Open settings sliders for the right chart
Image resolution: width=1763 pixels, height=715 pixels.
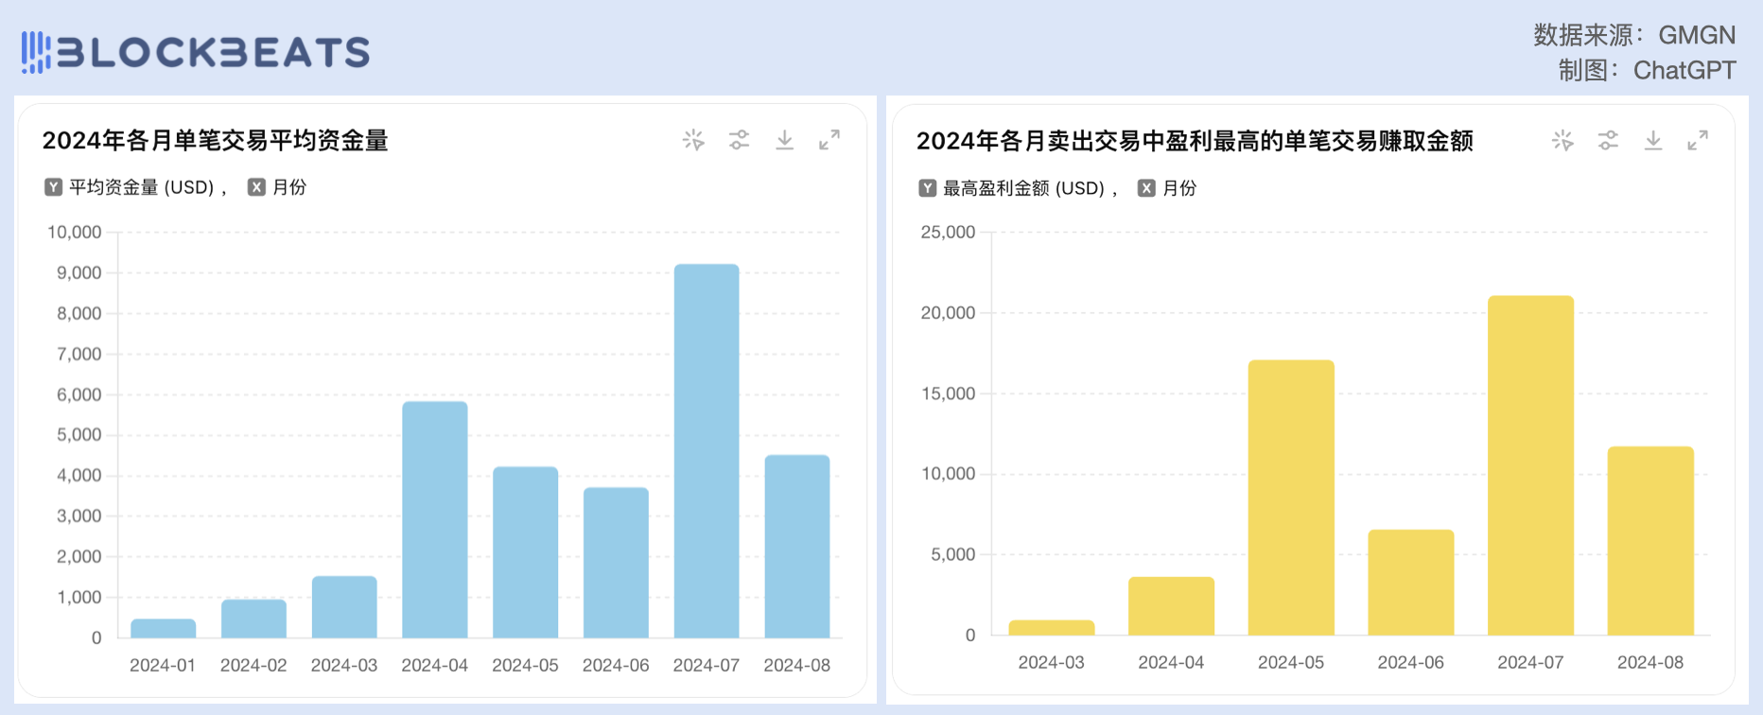pyautogui.click(x=1608, y=141)
